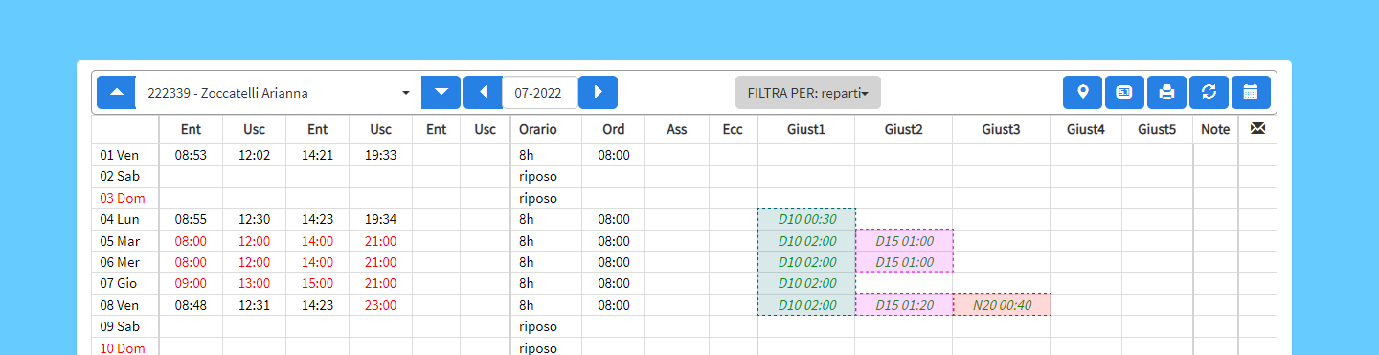Click the Giust1 column header
The image size is (1379, 355).
tap(806, 129)
